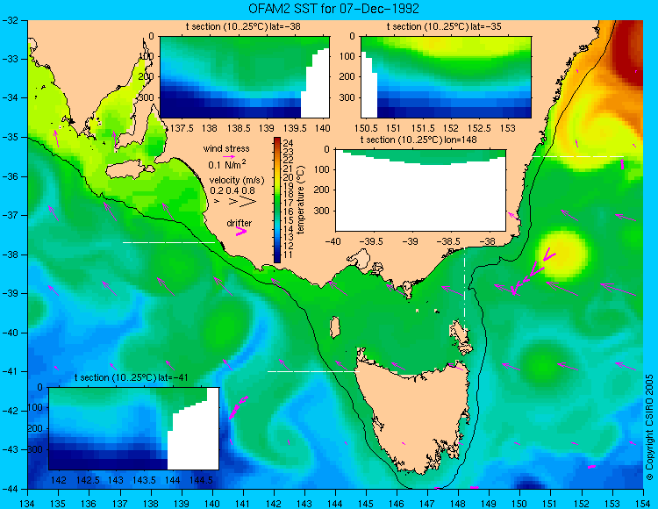This screenshot has height=509, width=658.
Task: Click the 137.5 tick in lat=-38 inset
Action: pos(182,127)
